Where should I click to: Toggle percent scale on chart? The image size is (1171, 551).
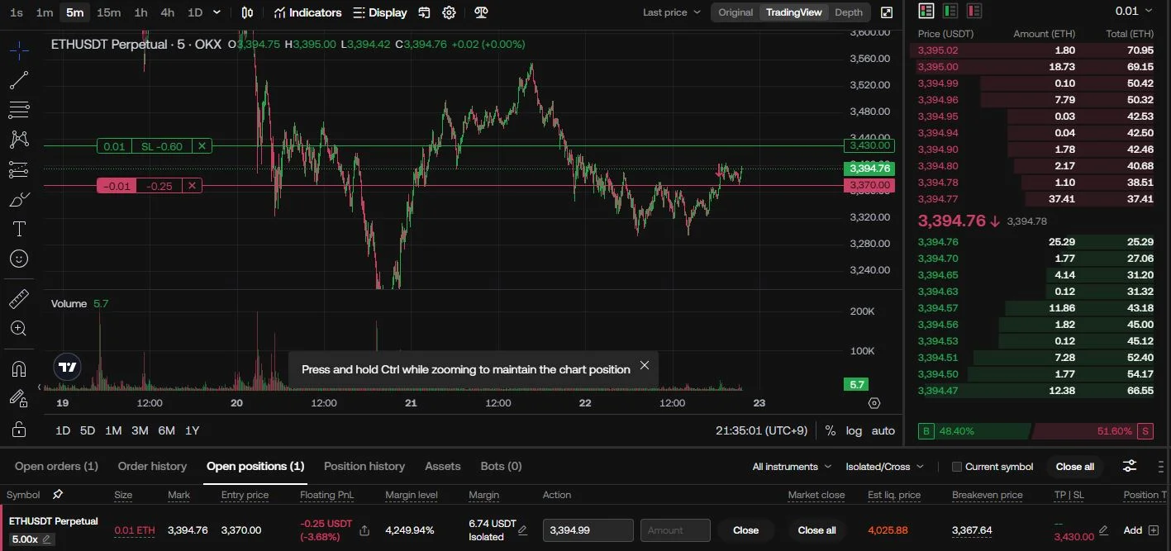click(831, 430)
